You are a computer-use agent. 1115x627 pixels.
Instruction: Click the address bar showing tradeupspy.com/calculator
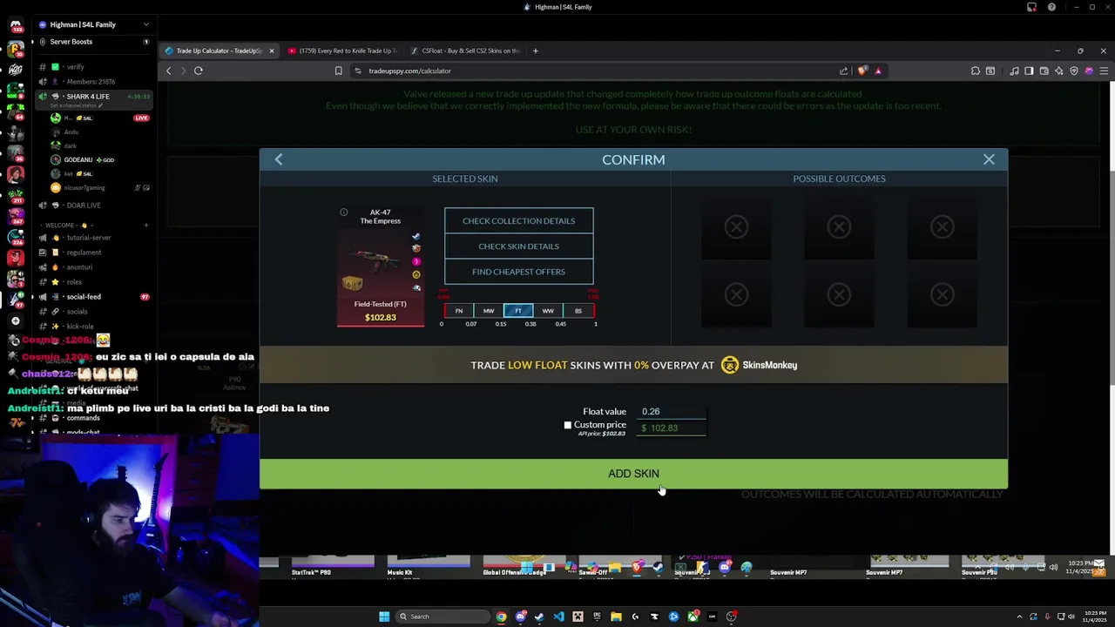pyautogui.click(x=601, y=71)
